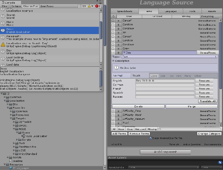Toggle the console info message count icon
Image resolution: width=223 pixels, height=170 pixels.
click(x=81, y=6)
